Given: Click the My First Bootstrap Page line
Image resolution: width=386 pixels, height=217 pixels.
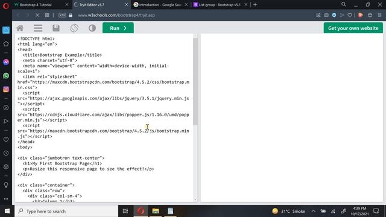Looking at the screenshot, I should pyautogui.click(x=62, y=163).
